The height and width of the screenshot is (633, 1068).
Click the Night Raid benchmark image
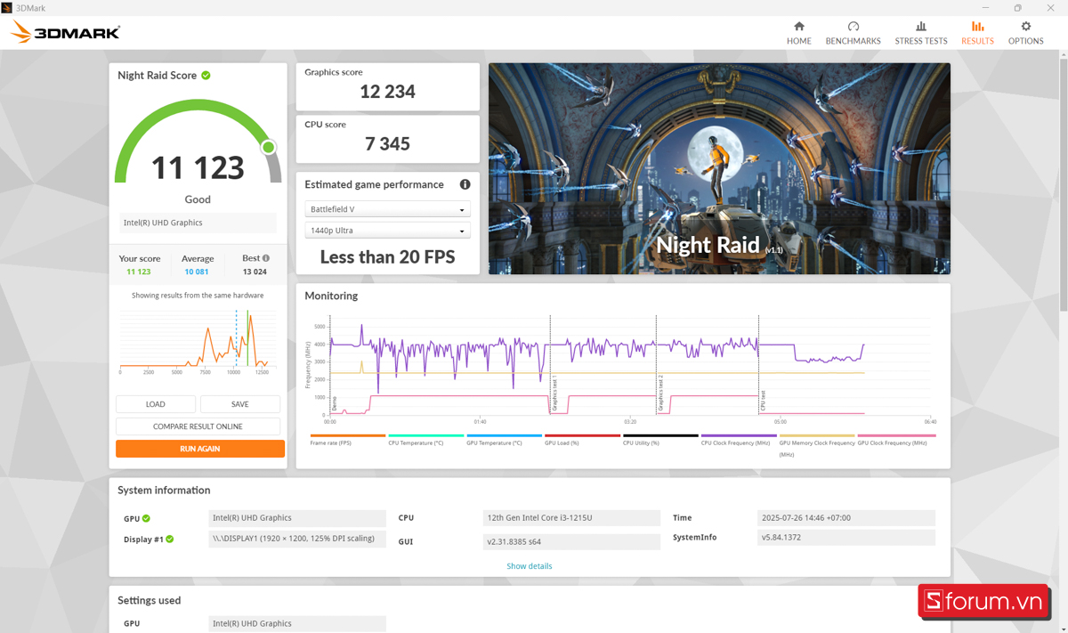click(719, 168)
